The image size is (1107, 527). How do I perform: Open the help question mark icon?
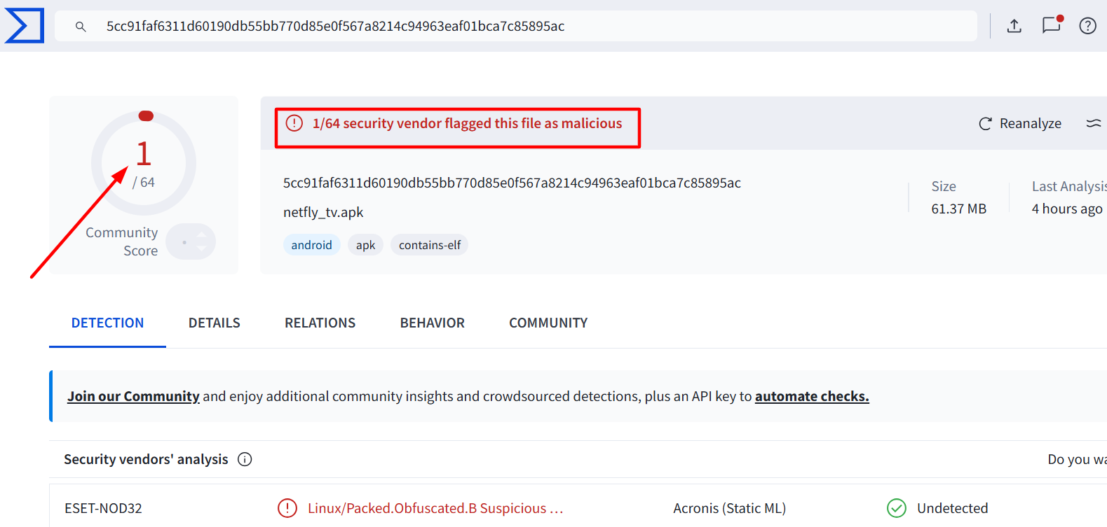1087,26
